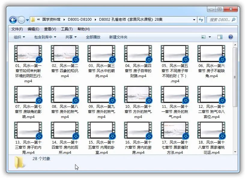Click the scrollbar down arrow
Image resolution: width=246 pixels, height=179 pixels.
coord(235,152)
